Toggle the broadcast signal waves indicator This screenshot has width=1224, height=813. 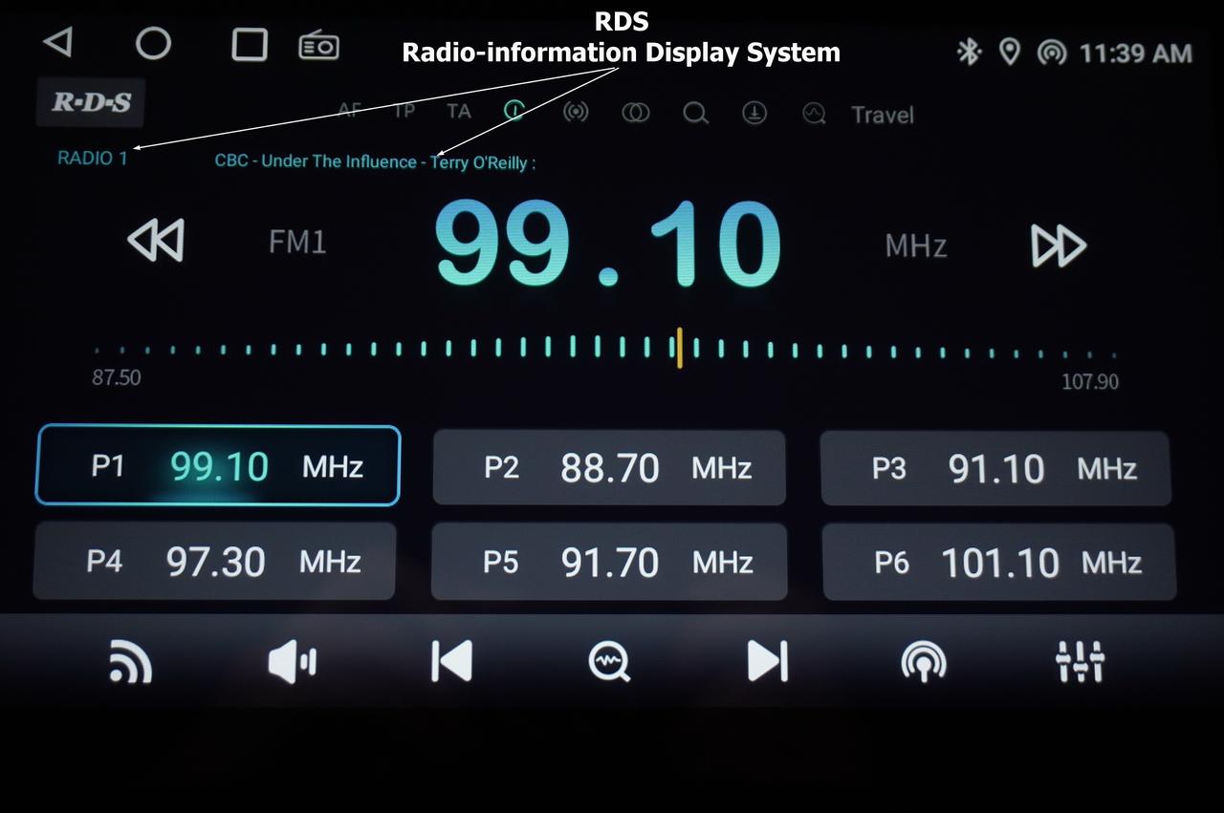(575, 113)
